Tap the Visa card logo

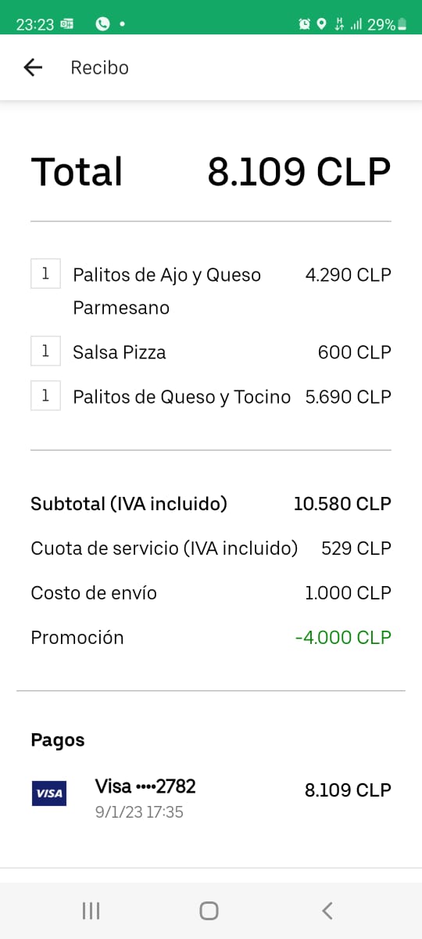[49, 793]
